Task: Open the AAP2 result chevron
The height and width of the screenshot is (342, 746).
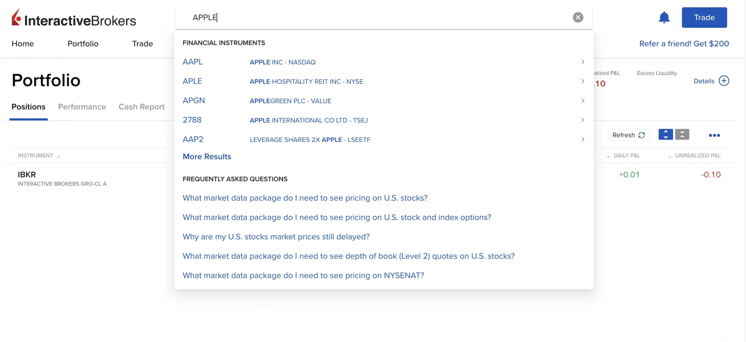Action: coord(583,139)
